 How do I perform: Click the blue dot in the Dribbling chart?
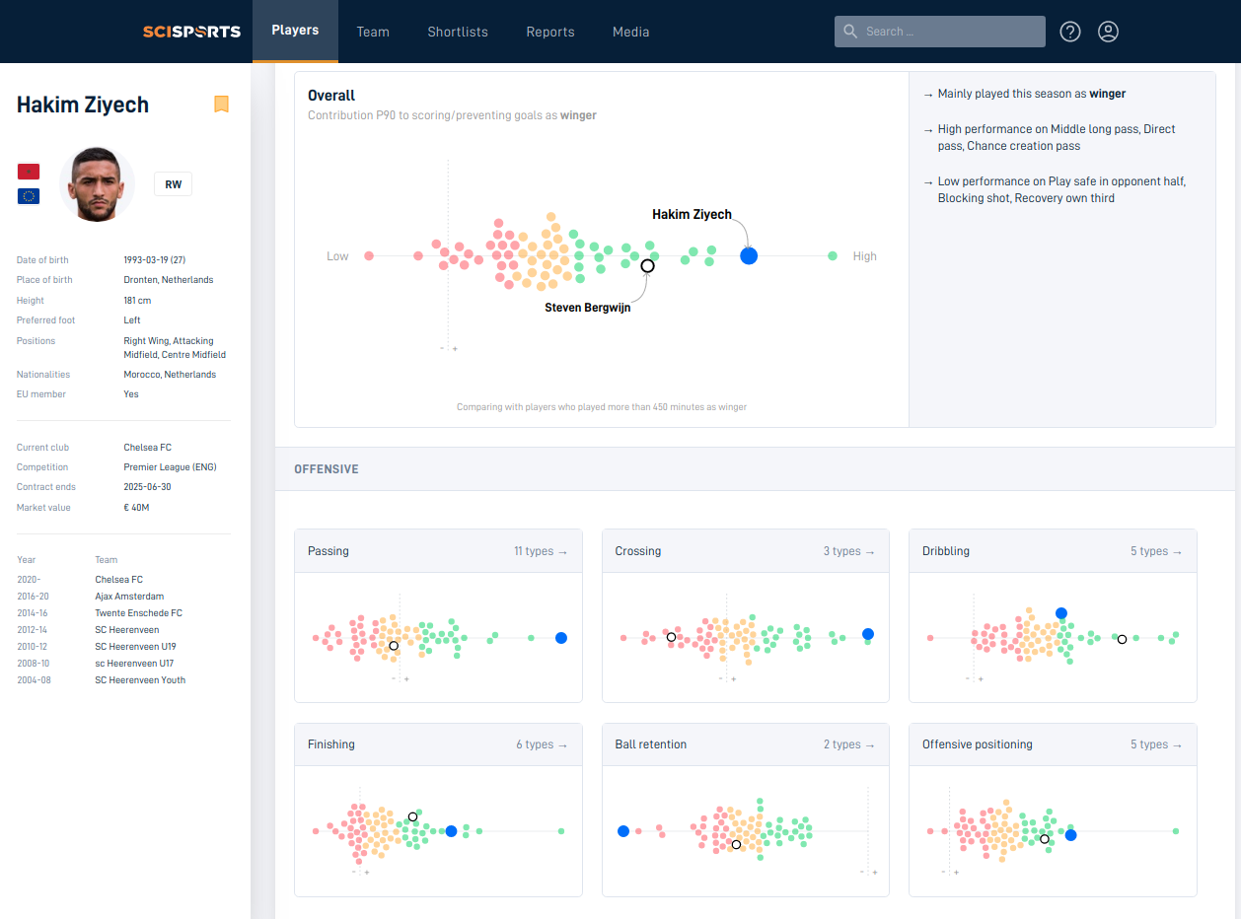point(1061,612)
